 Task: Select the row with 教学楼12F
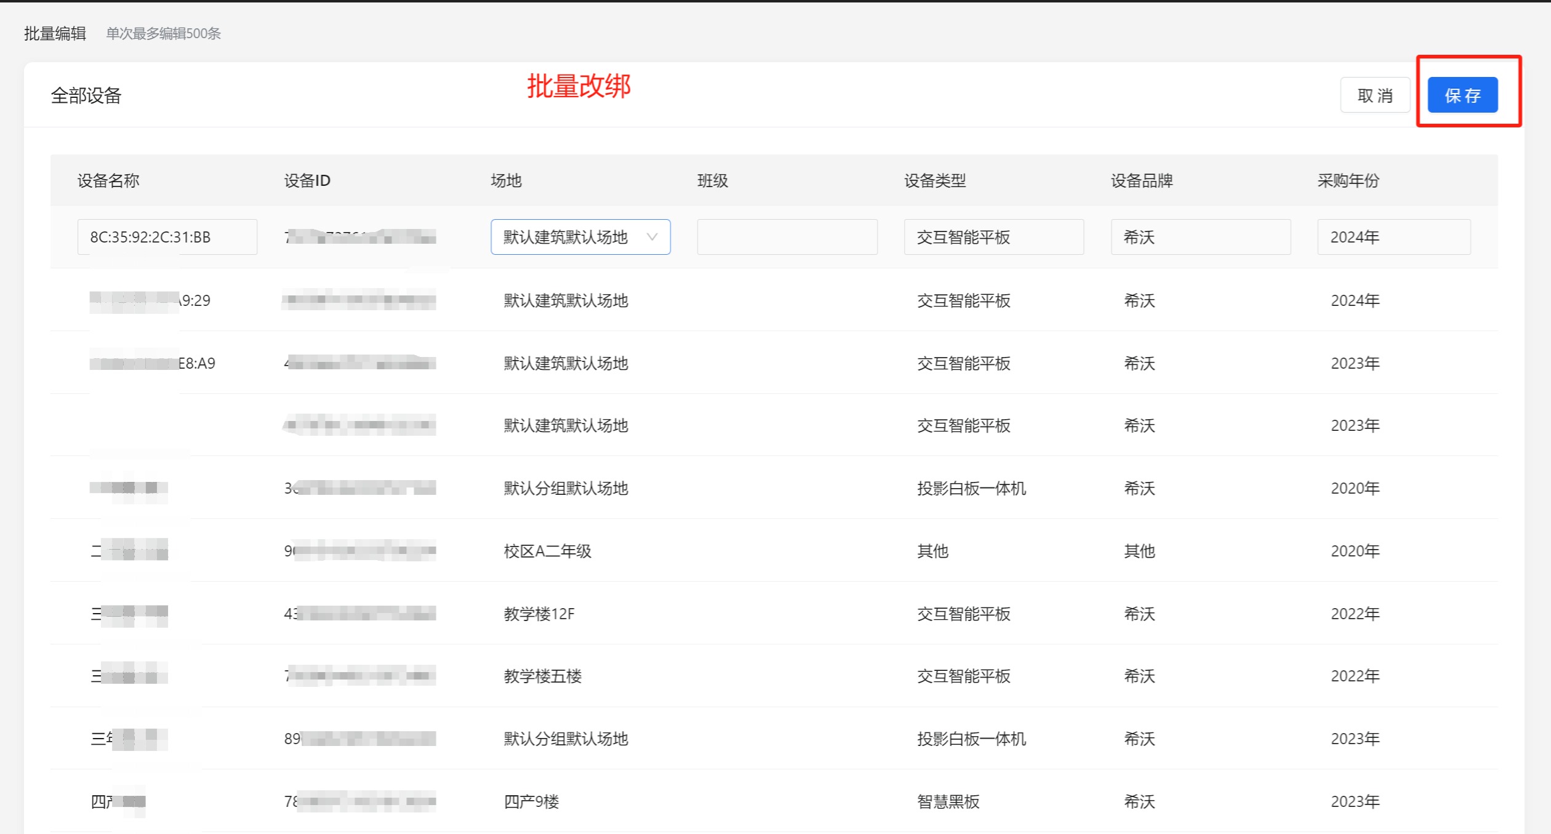539,614
